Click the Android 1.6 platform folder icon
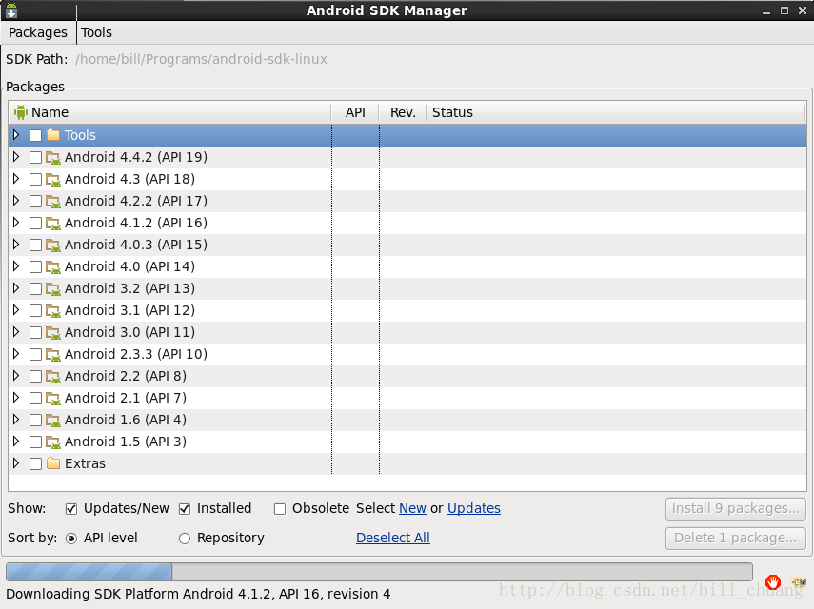The height and width of the screenshot is (609, 814). [53, 420]
